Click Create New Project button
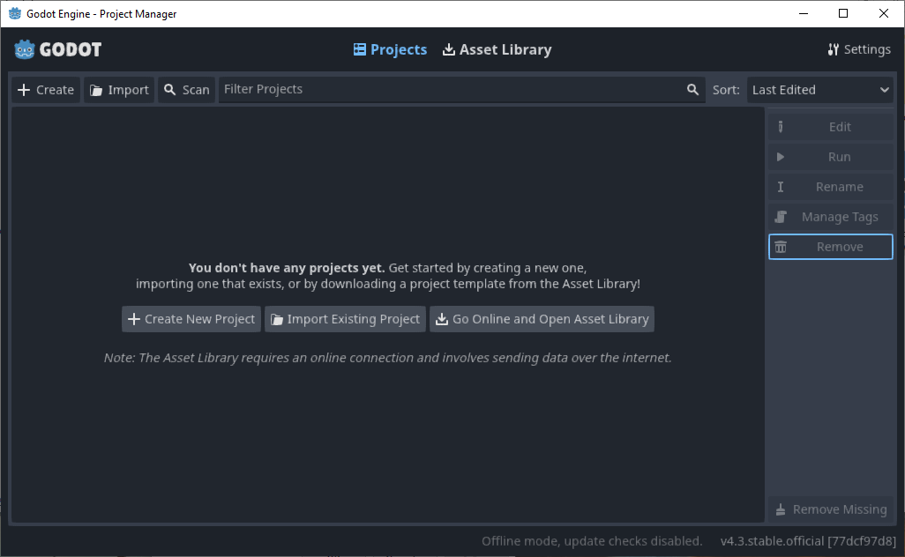The image size is (905, 557). [x=191, y=319]
